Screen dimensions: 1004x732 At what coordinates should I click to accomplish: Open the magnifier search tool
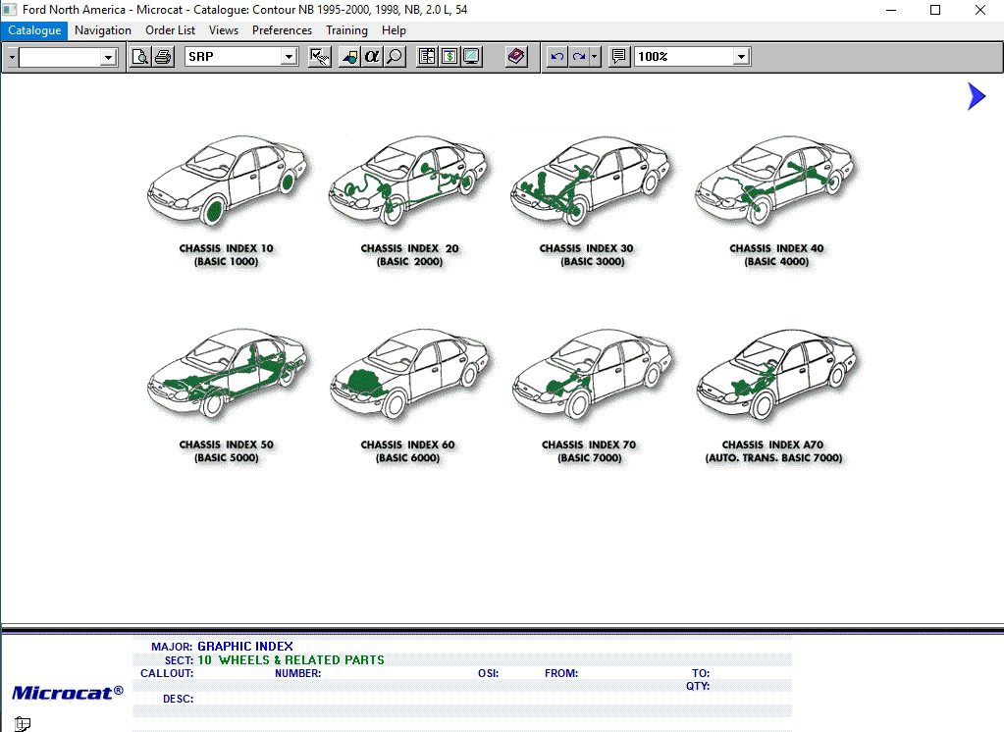point(393,56)
